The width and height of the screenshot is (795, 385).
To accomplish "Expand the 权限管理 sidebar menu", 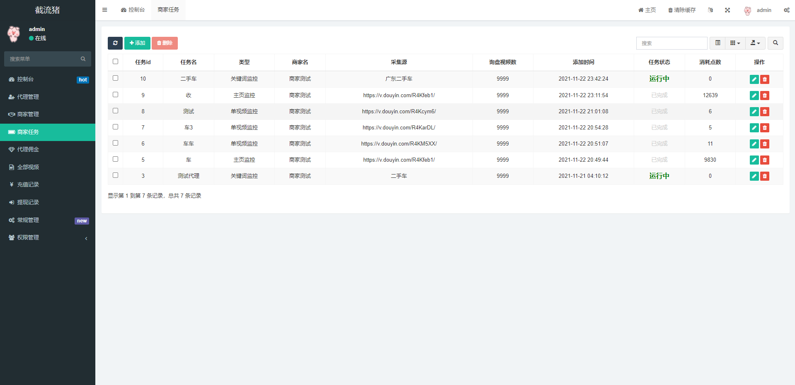I will tap(48, 237).
